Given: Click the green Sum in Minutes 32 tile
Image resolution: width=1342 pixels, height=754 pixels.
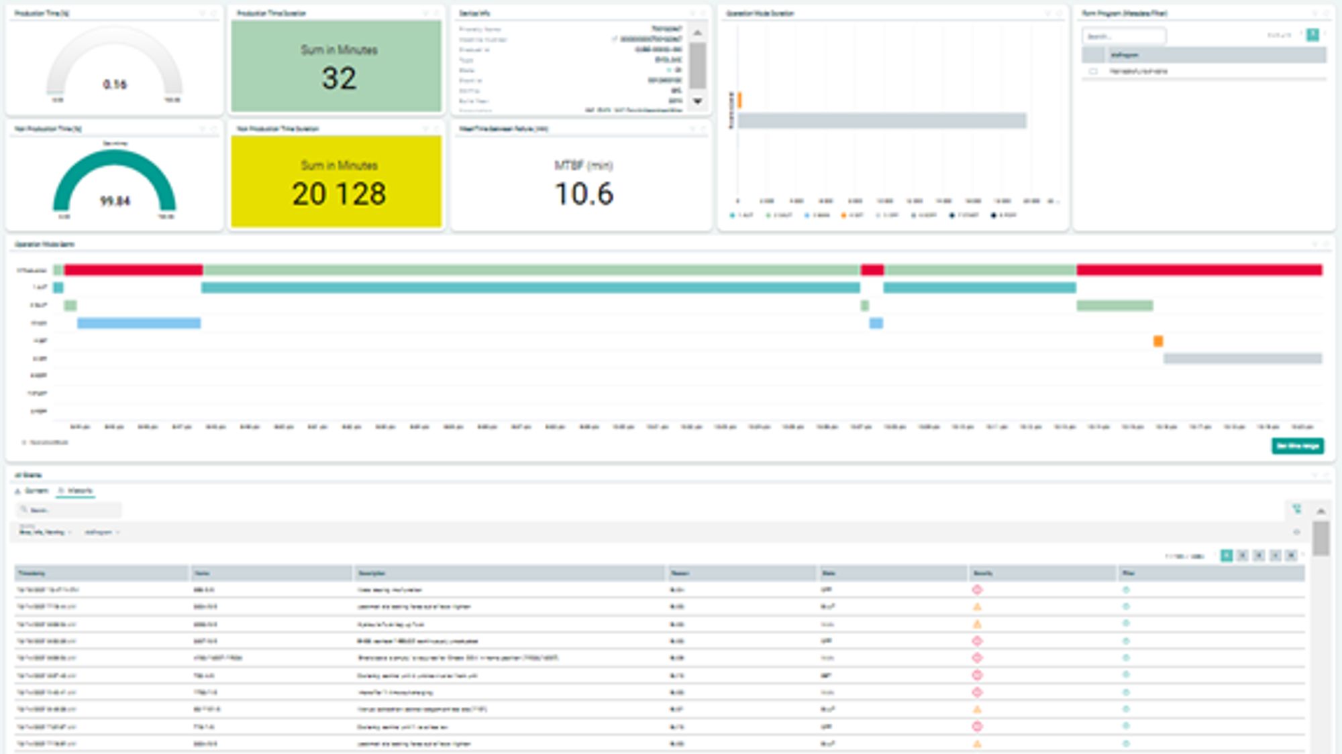Looking at the screenshot, I should pyautogui.click(x=336, y=66).
